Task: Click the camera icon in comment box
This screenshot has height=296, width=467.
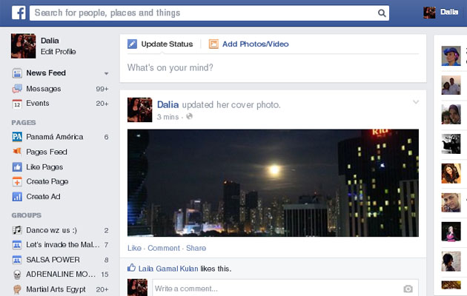Action: (408, 289)
